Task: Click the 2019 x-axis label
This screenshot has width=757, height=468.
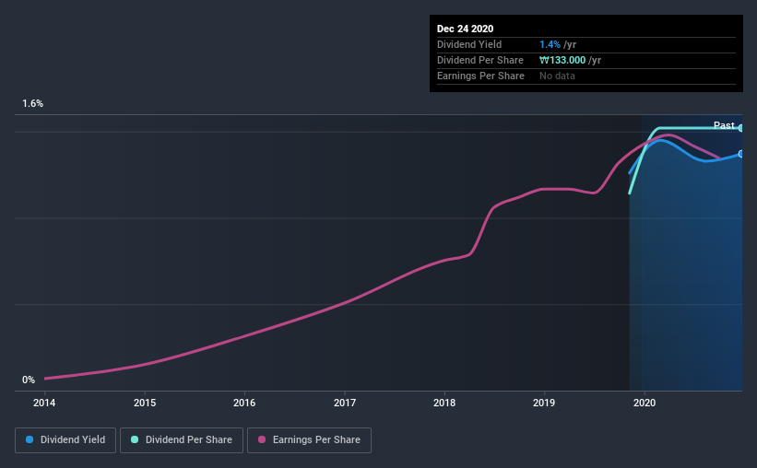Action: [x=544, y=403]
